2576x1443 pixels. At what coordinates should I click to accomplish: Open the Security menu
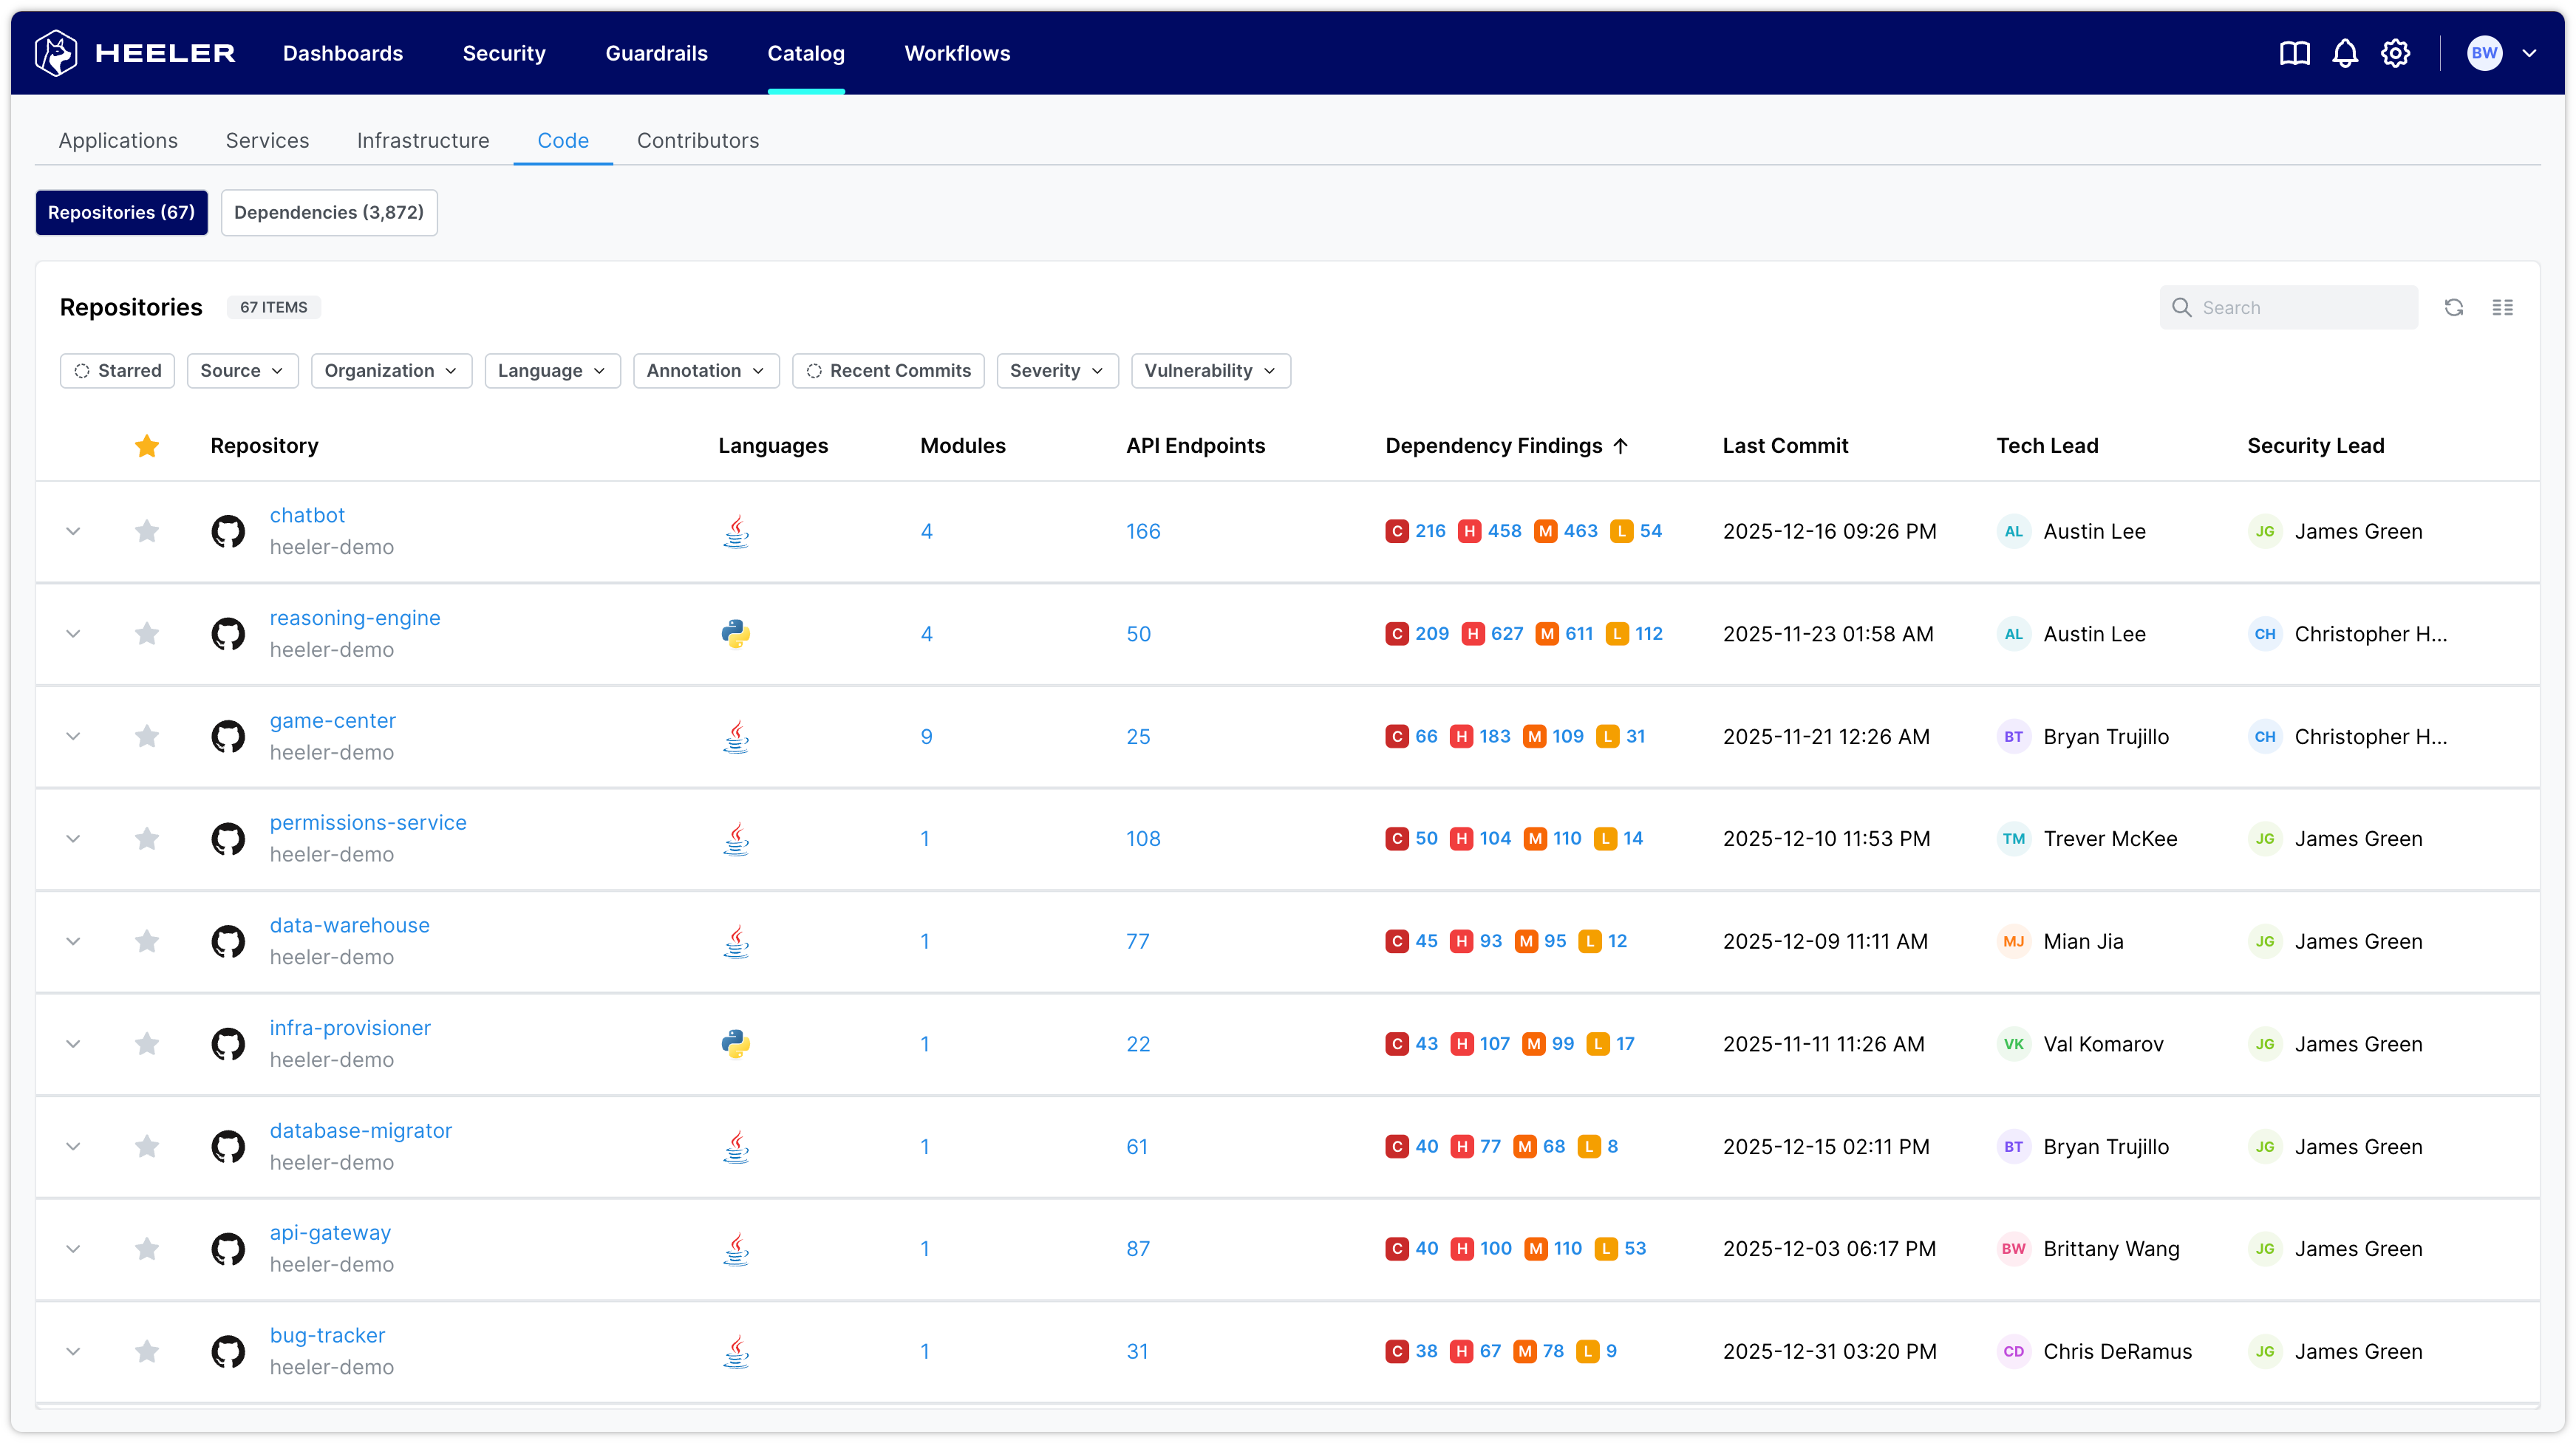[x=504, y=53]
